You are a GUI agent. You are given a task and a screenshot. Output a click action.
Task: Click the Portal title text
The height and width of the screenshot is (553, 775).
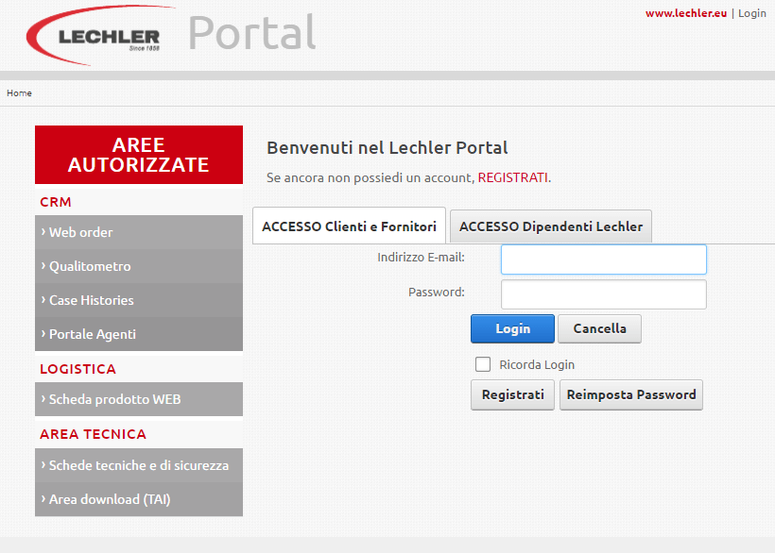click(251, 33)
